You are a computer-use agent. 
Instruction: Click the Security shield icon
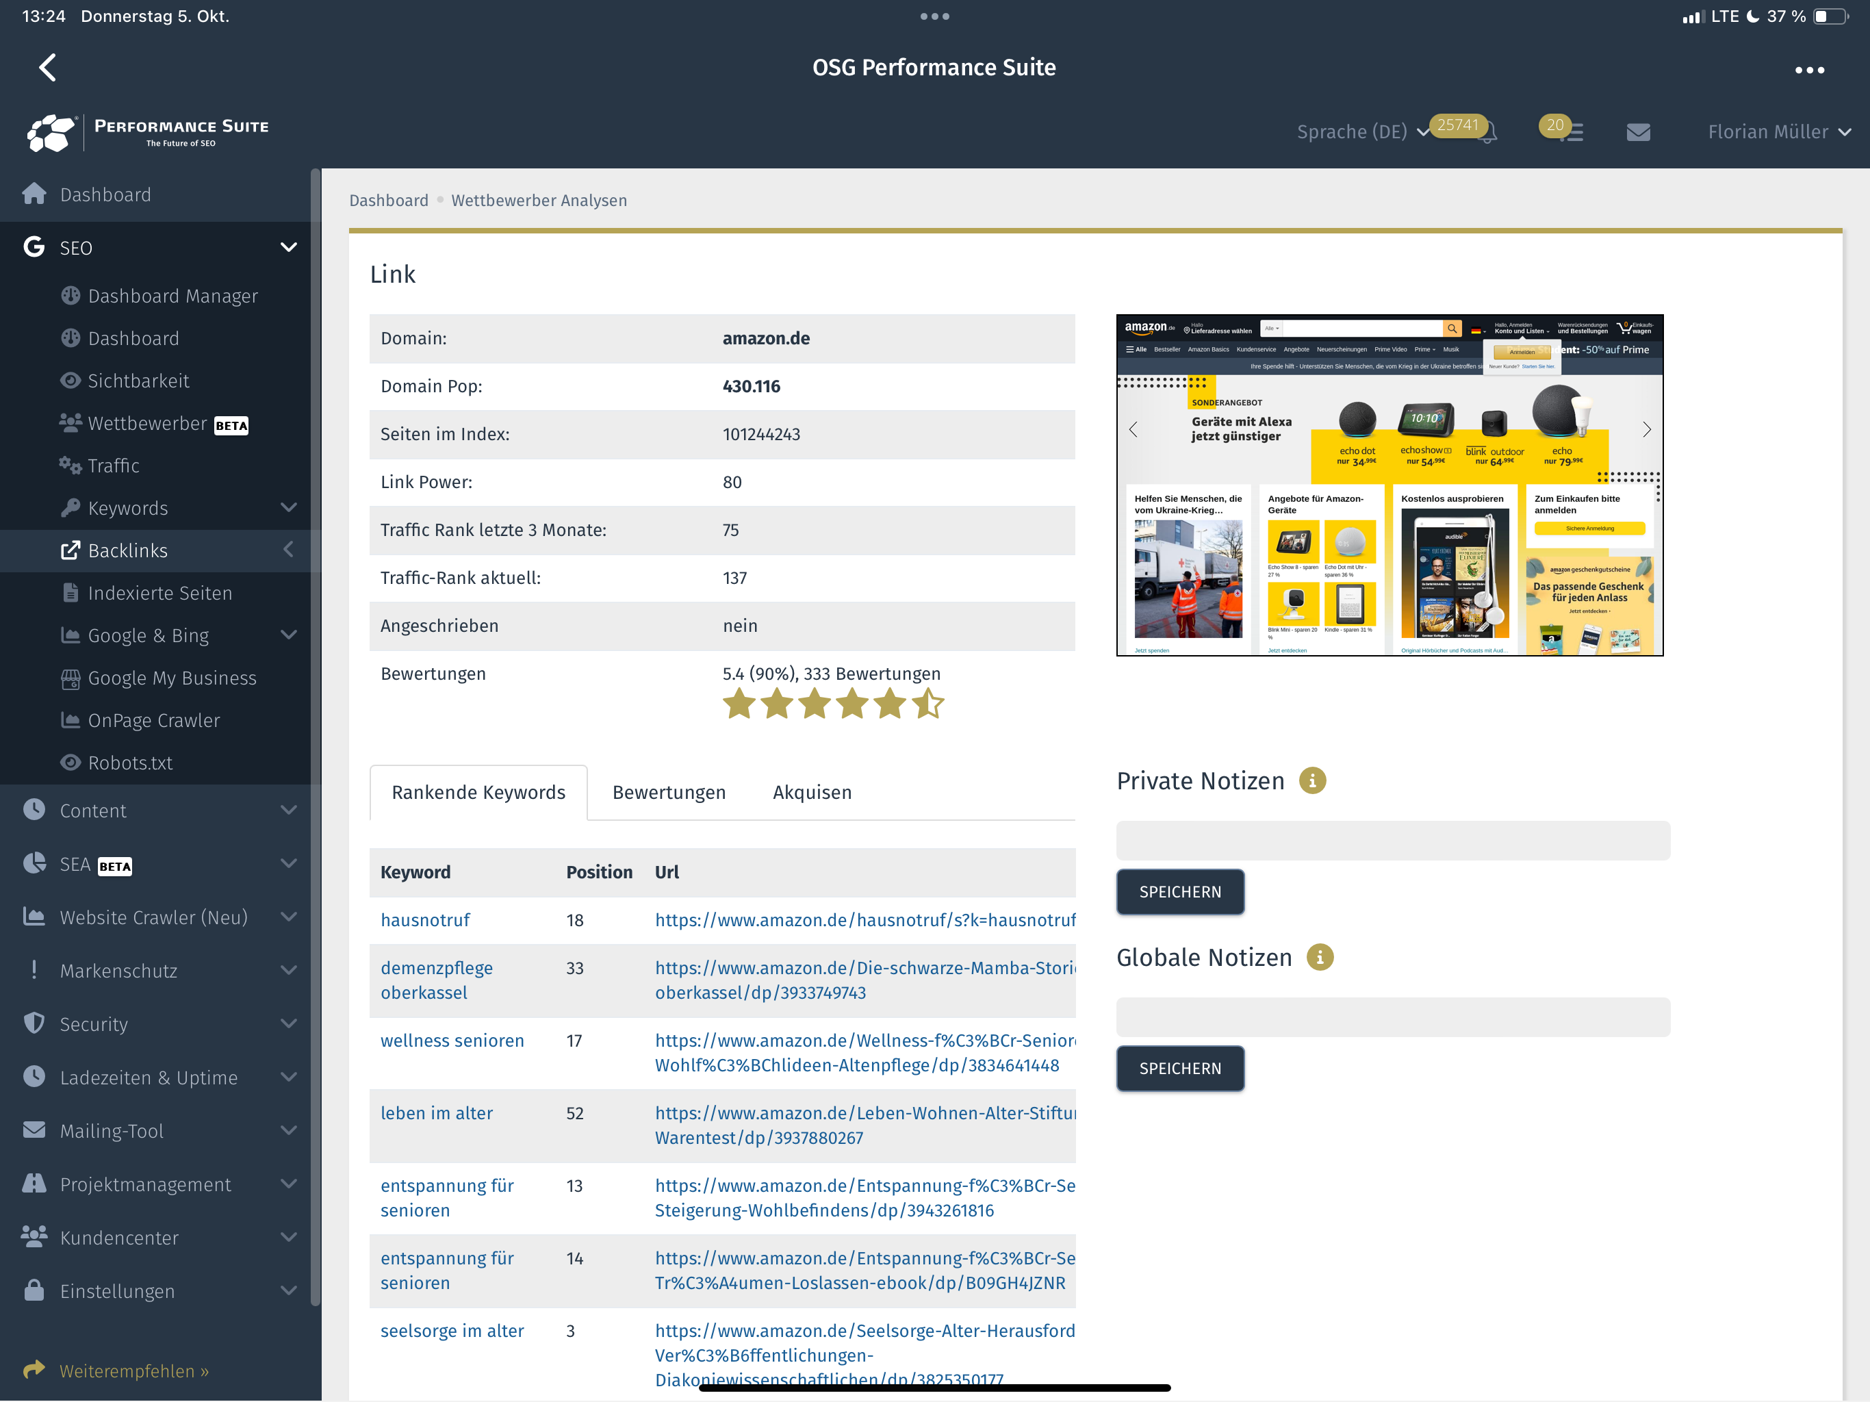pos(34,1023)
